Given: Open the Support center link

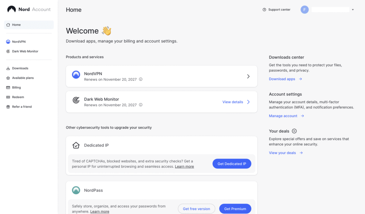Looking at the screenshot, I should coord(277,10).
